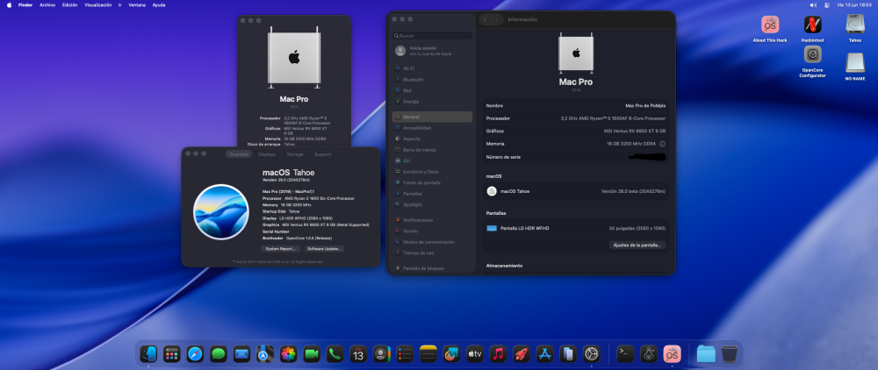The height and width of the screenshot is (370, 878).
Task: Open System Settings gear in dock
Action: click(x=591, y=354)
